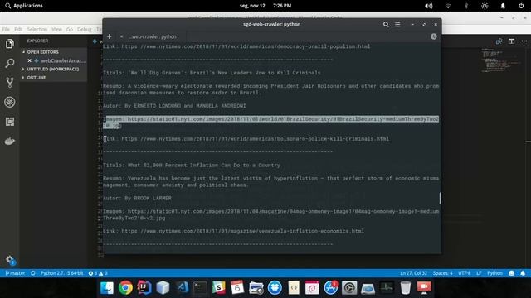The height and width of the screenshot is (298, 531).
Task: Open the Manage gear in VS Code
Action: 10,259
